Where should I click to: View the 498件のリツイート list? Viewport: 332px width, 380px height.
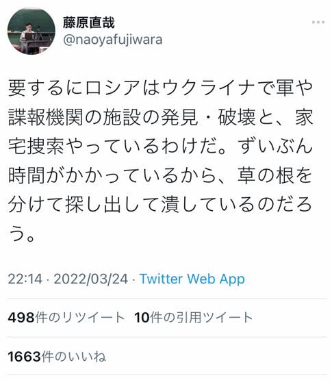[x=66, y=318]
